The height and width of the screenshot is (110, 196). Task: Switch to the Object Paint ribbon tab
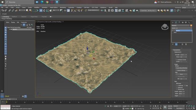[x=34, y=16]
